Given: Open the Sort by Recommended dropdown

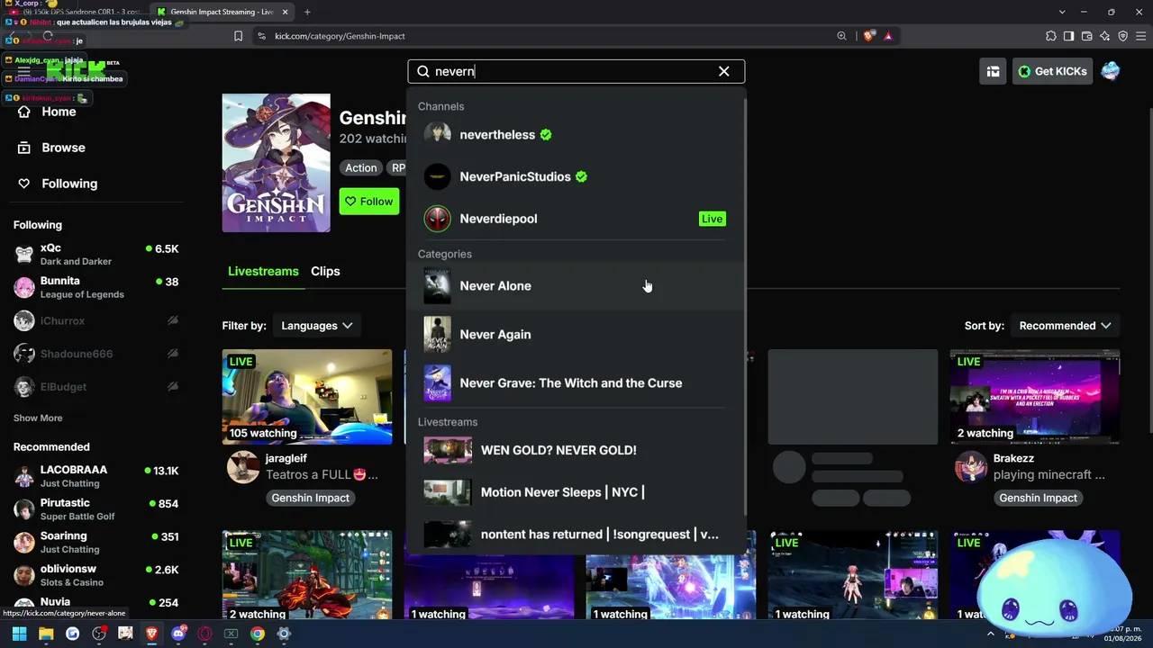Looking at the screenshot, I should tap(1065, 326).
